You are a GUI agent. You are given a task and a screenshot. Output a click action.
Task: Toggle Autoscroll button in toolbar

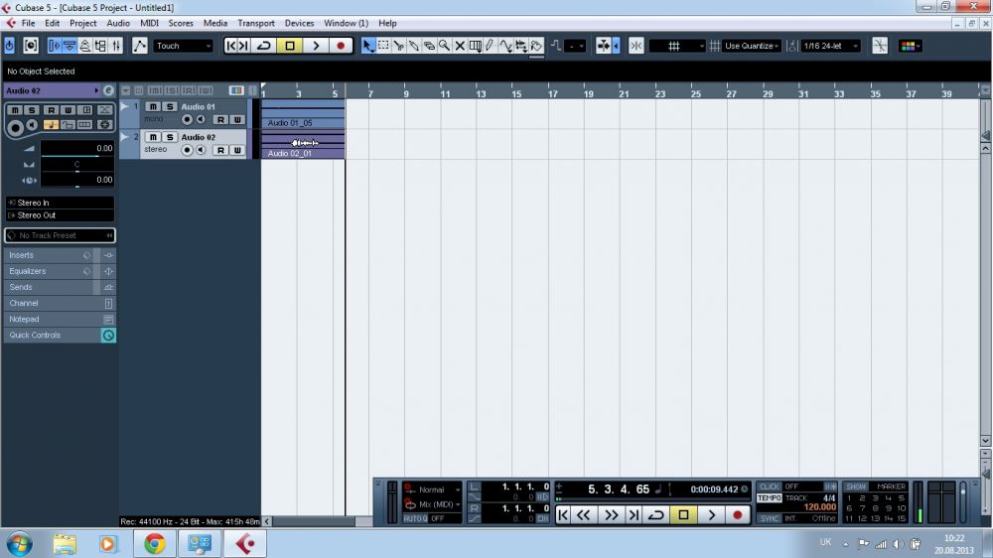605,46
